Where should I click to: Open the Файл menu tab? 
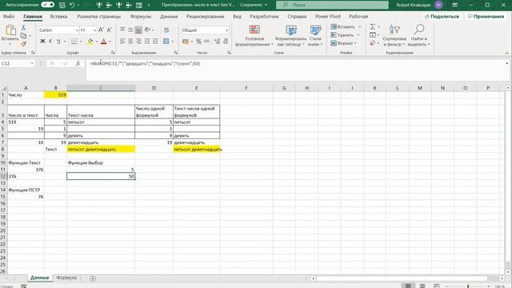[9, 16]
